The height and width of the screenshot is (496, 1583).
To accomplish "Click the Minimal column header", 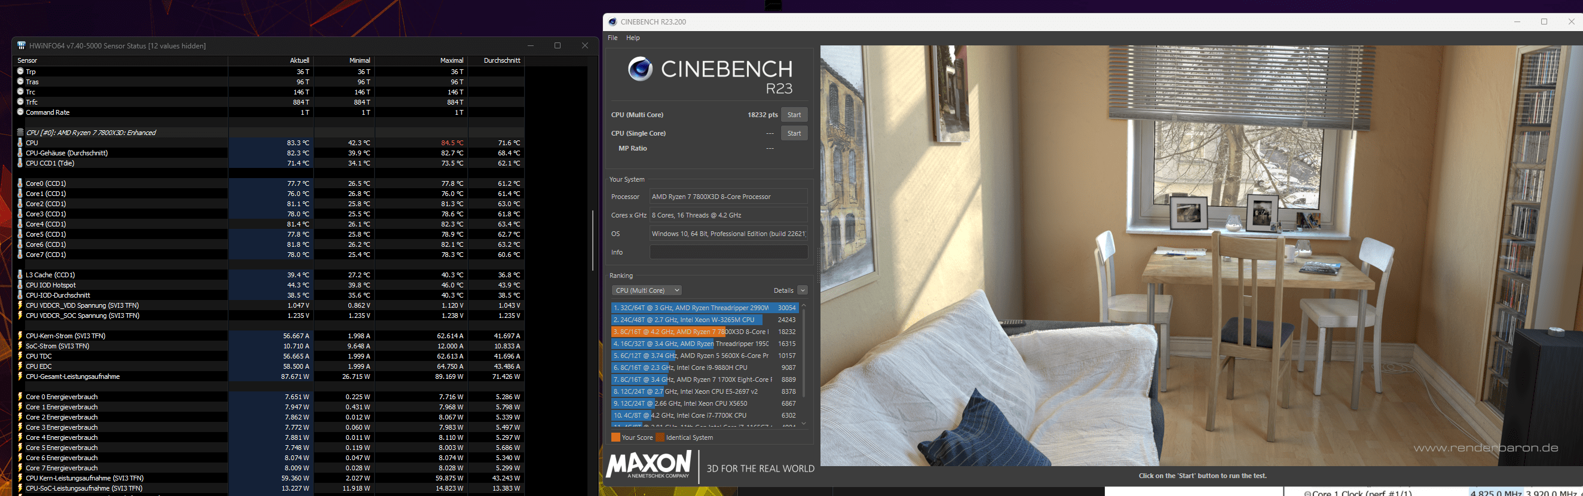I will [x=344, y=60].
